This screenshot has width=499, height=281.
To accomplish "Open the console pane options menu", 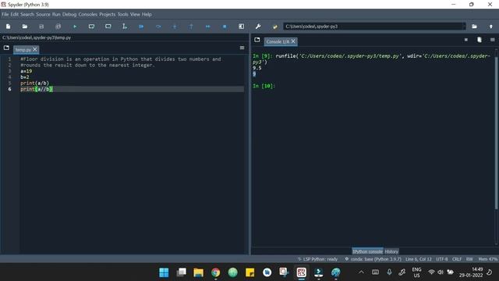I will (x=492, y=40).
